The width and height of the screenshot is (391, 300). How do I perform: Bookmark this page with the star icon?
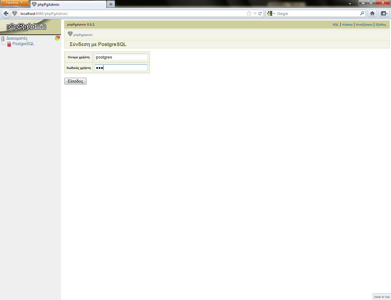[249, 13]
